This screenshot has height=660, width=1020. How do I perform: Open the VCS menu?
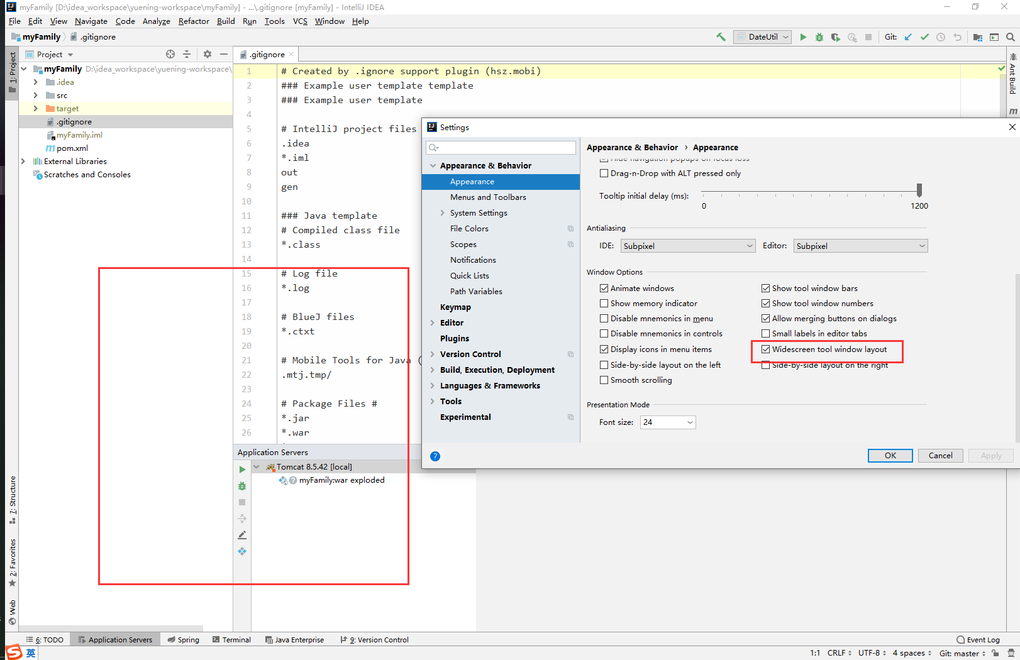click(300, 21)
